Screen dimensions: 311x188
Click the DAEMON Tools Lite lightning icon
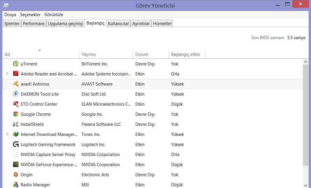pyautogui.click(x=16, y=94)
